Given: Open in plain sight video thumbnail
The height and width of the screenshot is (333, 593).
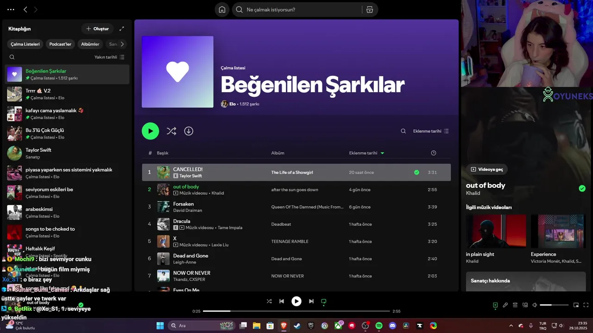Looking at the screenshot, I should click(496, 231).
